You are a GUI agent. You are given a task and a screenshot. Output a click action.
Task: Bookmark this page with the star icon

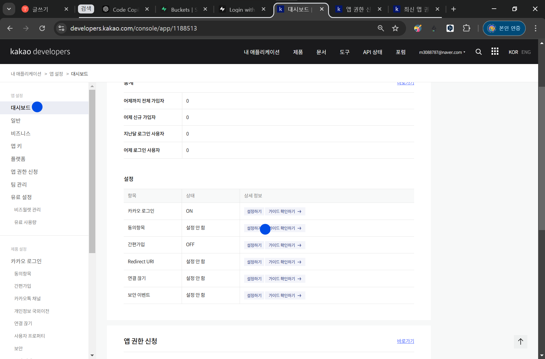pos(395,28)
